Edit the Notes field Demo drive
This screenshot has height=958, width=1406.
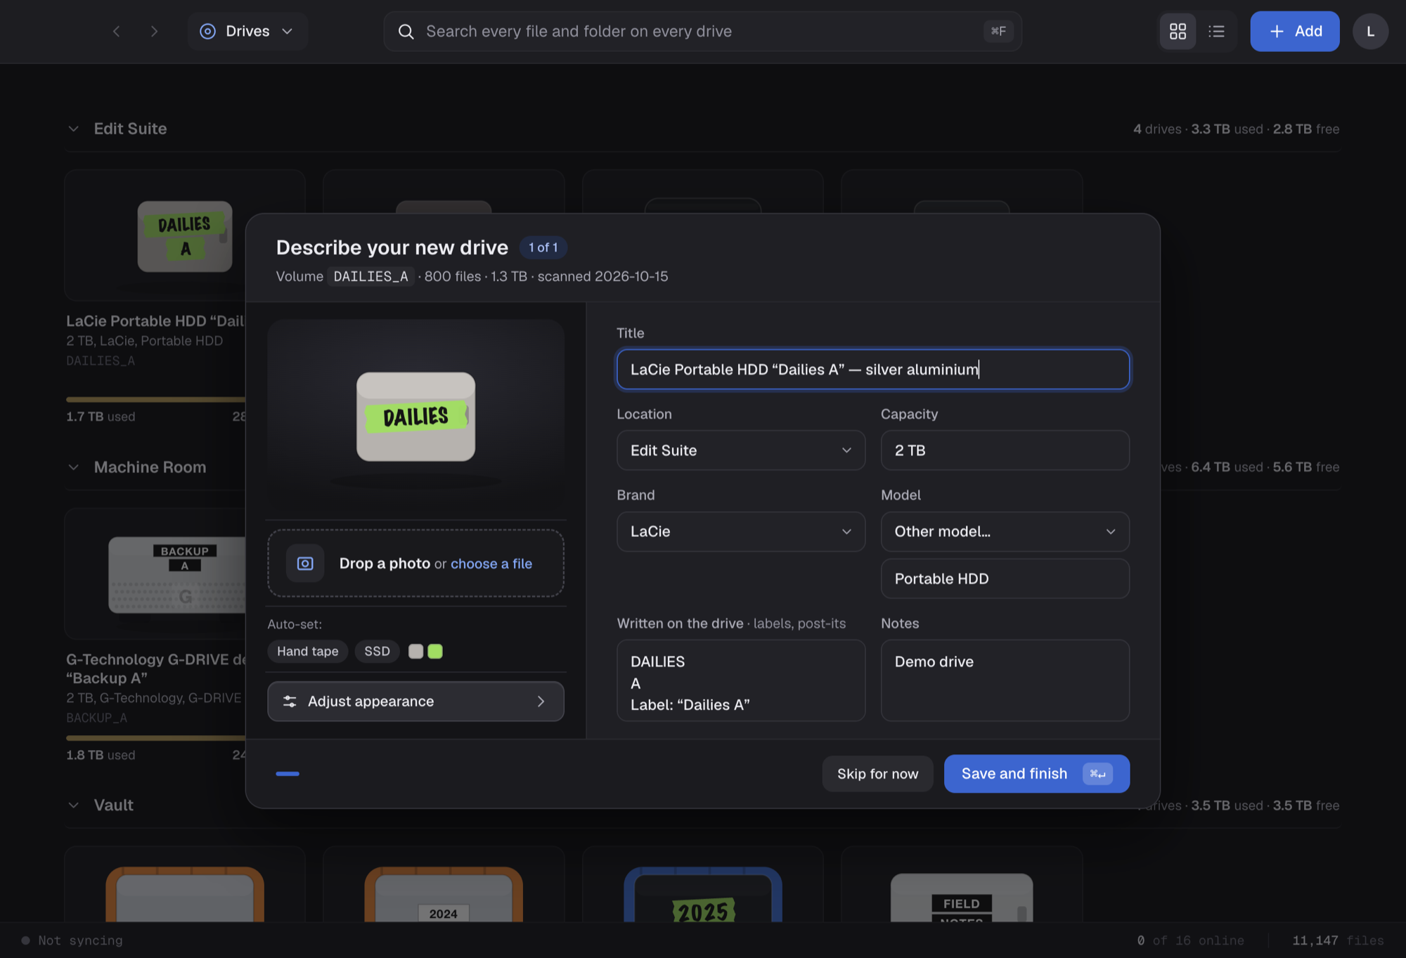click(1005, 680)
